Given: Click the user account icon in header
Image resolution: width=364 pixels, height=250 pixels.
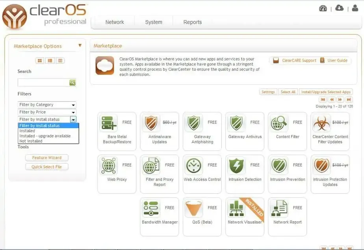Looking at the screenshot, I should pos(355,8).
